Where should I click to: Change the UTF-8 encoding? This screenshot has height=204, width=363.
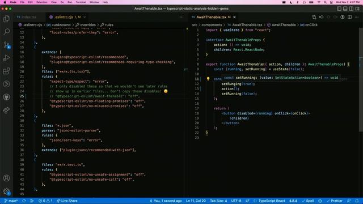point(236,201)
